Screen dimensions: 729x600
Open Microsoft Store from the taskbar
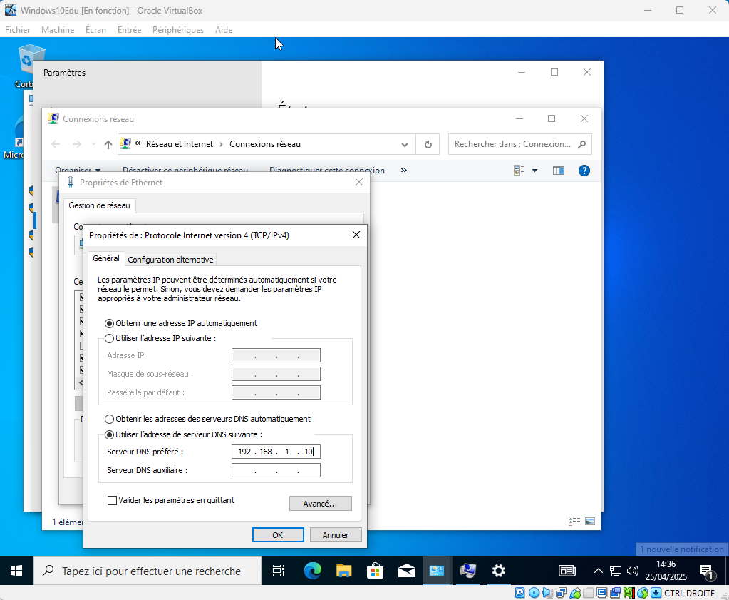375,571
